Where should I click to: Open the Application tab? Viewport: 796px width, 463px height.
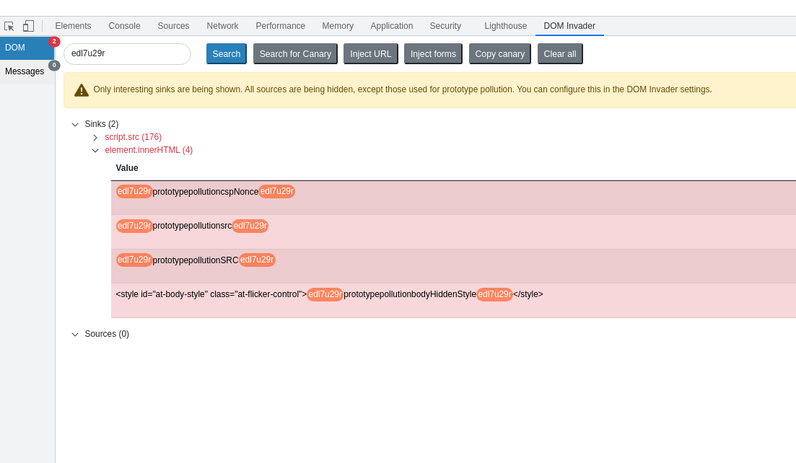391,26
